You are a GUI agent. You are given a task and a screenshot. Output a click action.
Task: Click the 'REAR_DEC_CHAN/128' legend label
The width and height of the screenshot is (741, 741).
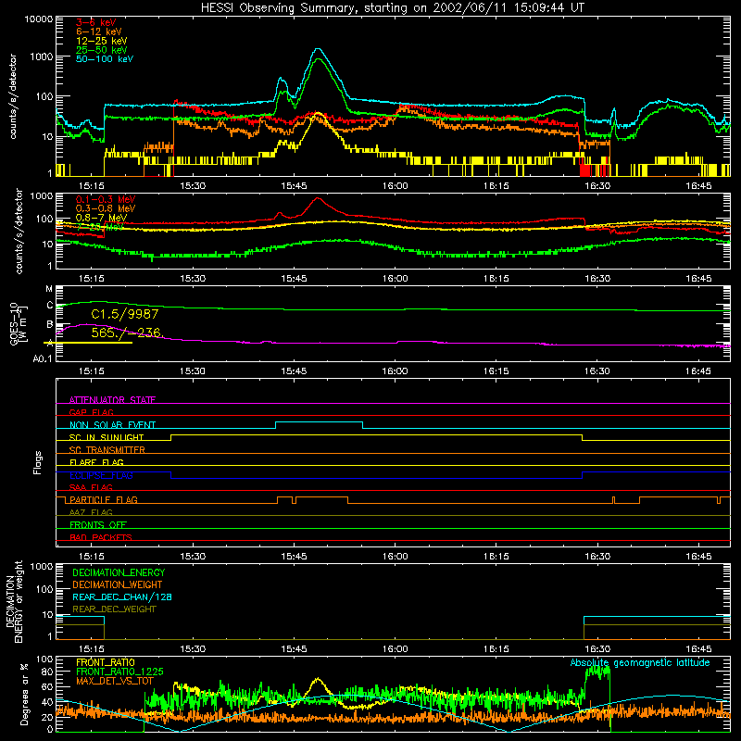pos(122,597)
